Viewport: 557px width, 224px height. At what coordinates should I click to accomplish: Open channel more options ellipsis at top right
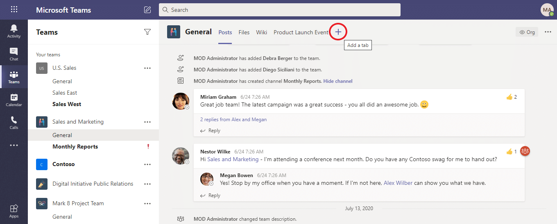pyautogui.click(x=548, y=32)
